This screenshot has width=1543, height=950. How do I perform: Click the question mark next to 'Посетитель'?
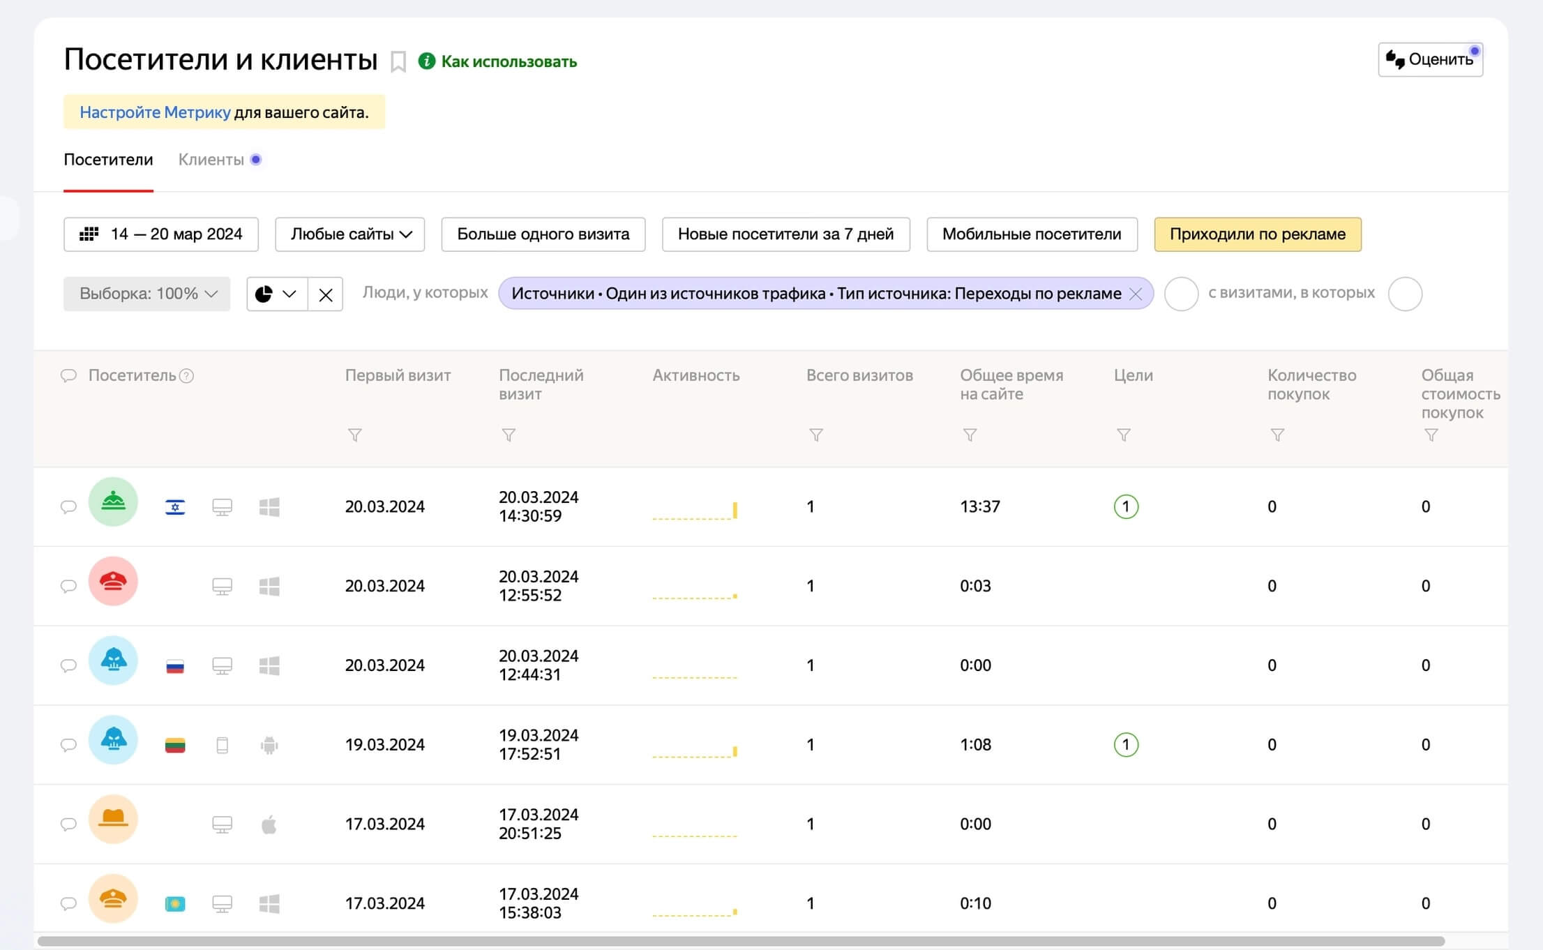click(x=186, y=376)
